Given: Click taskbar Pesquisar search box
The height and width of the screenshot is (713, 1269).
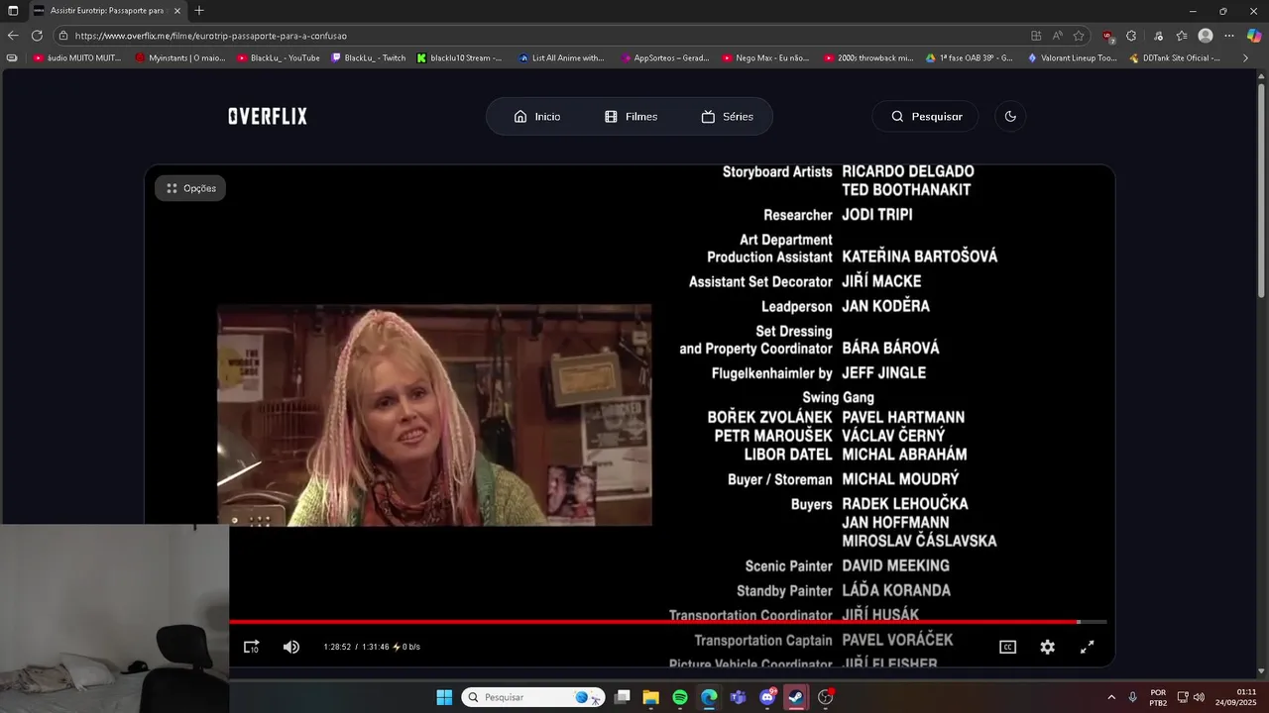Looking at the screenshot, I should point(533,697).
